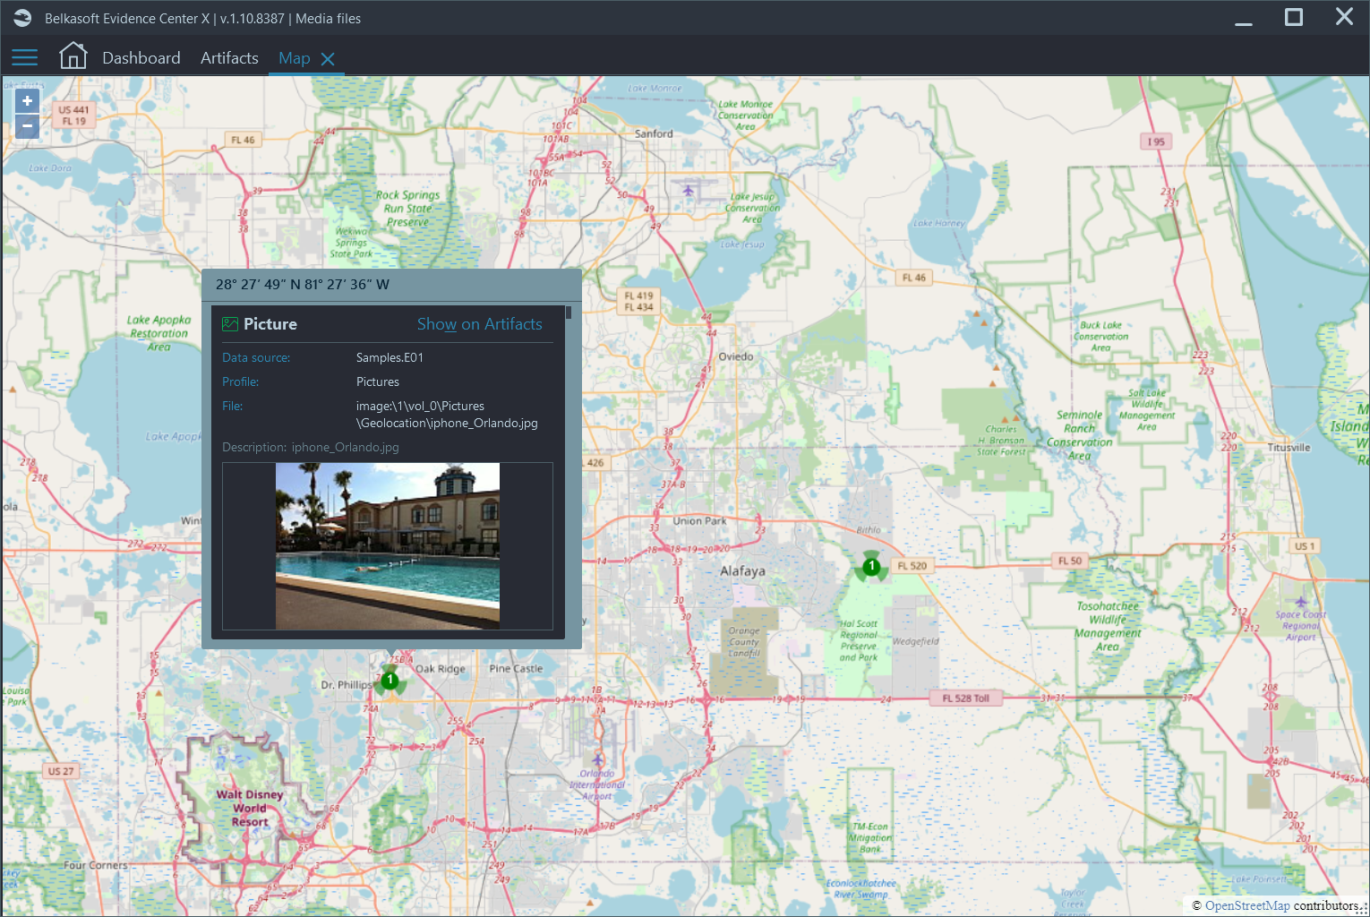1370x917 pixels.
Task: Click the Sanford airport plane icon
Action: [x=688, y=190]
